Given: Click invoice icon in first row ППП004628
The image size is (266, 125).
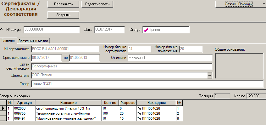Looking at the screenshot, I should click(x=139, y=108).
